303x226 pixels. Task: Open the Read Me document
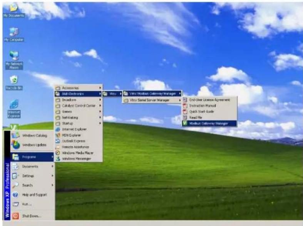(x=209, y=117)
